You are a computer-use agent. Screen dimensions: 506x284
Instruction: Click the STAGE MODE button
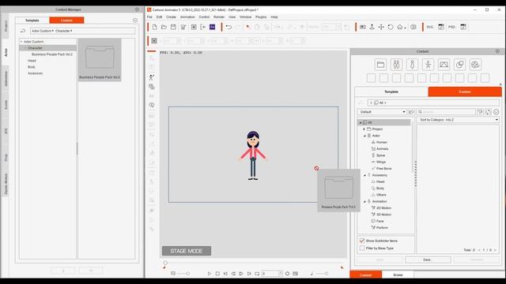[x=187, y=251]
